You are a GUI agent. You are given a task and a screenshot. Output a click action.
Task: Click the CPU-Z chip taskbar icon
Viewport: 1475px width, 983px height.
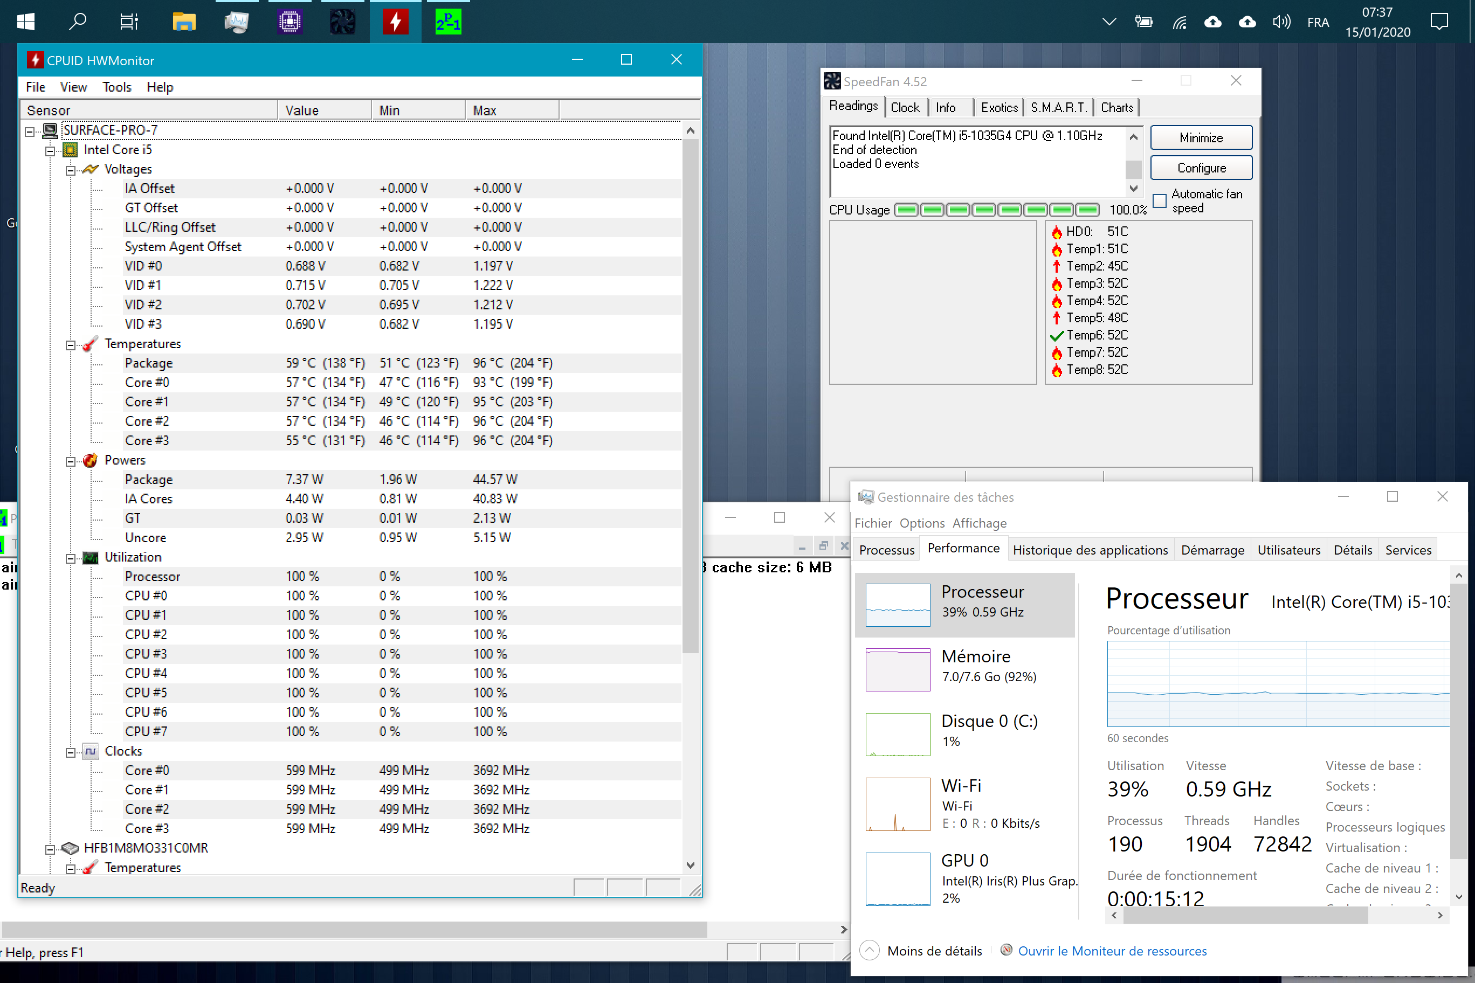click(290, 22)
